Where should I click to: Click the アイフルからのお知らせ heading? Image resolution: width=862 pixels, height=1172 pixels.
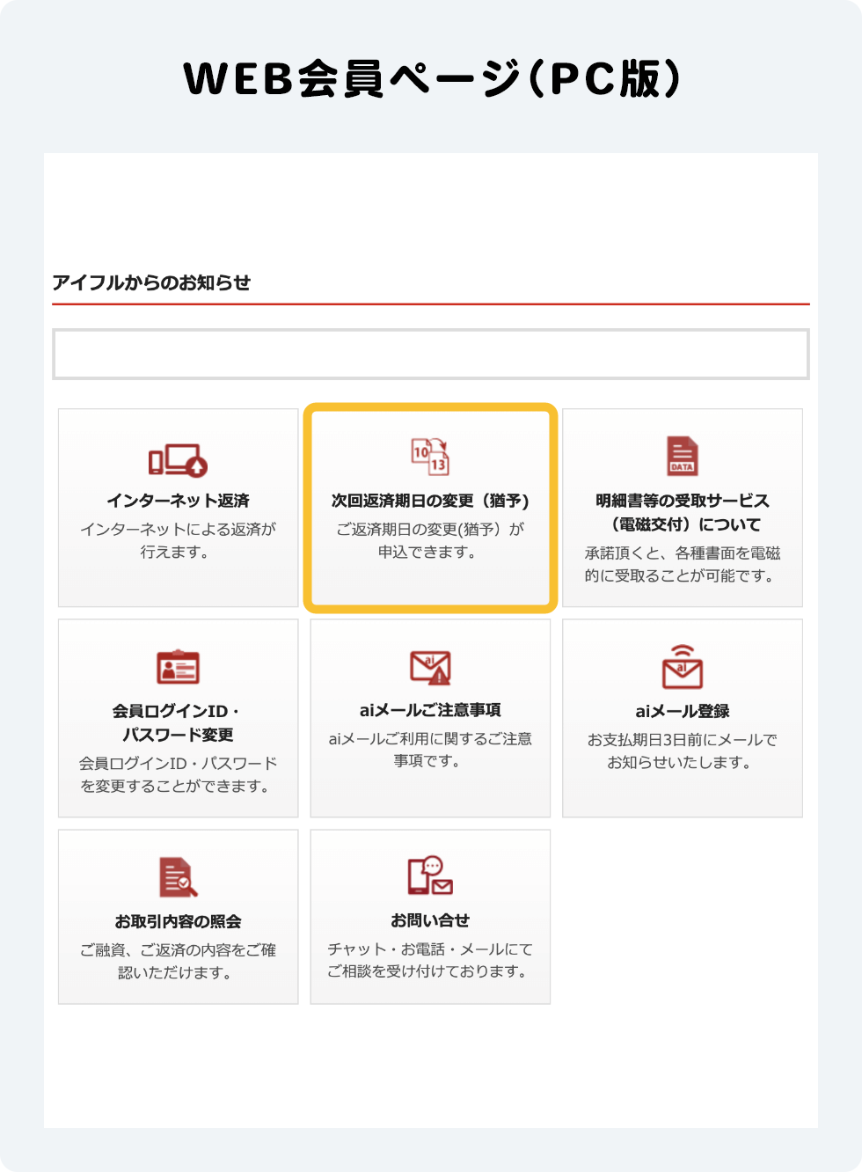151,282
